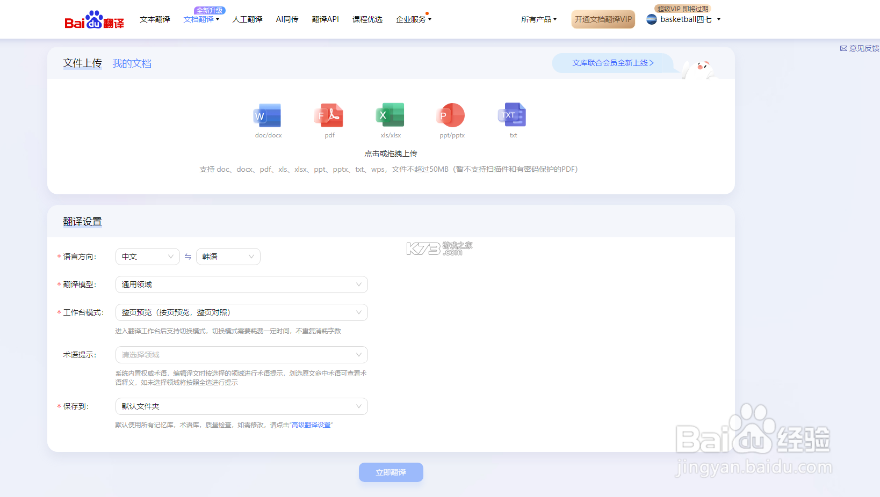Expand the 所有产品 menu

(539, 19)
